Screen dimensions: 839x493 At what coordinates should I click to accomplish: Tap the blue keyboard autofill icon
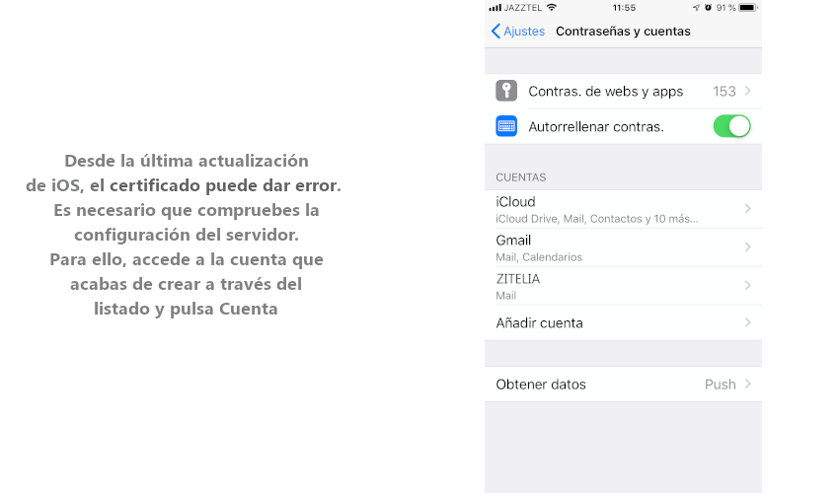(x=506, y=126)
